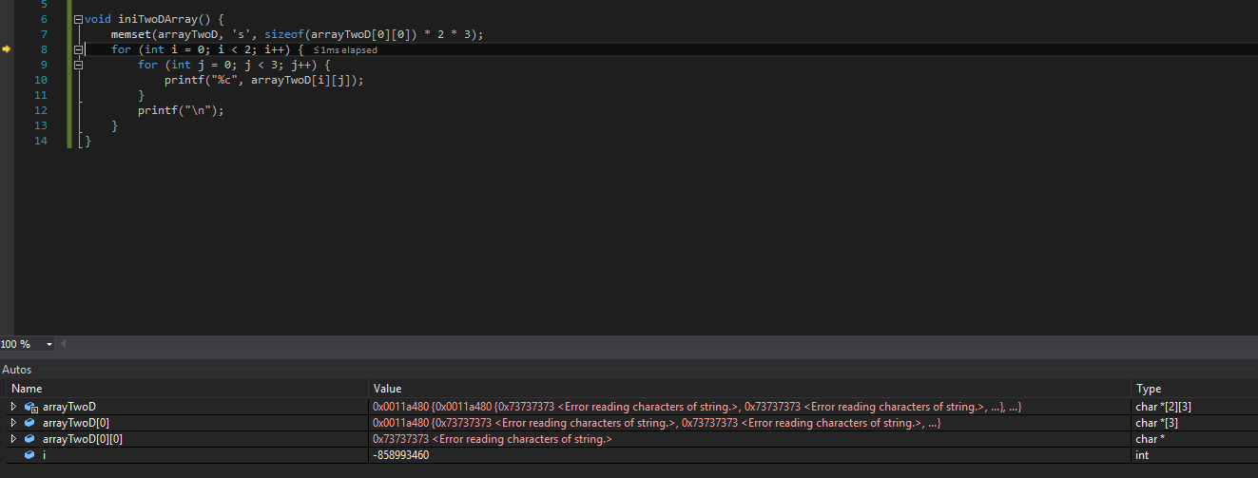The width and height of the screenshot is (1258, 478).
Task: Collapse the inner for loop at line 9
Action: (x=78, y=65)
